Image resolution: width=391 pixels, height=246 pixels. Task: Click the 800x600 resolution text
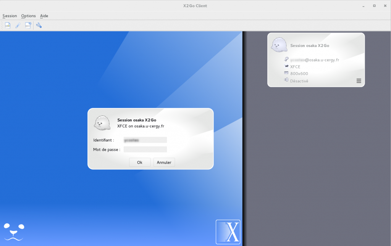[x=299, y=74]
